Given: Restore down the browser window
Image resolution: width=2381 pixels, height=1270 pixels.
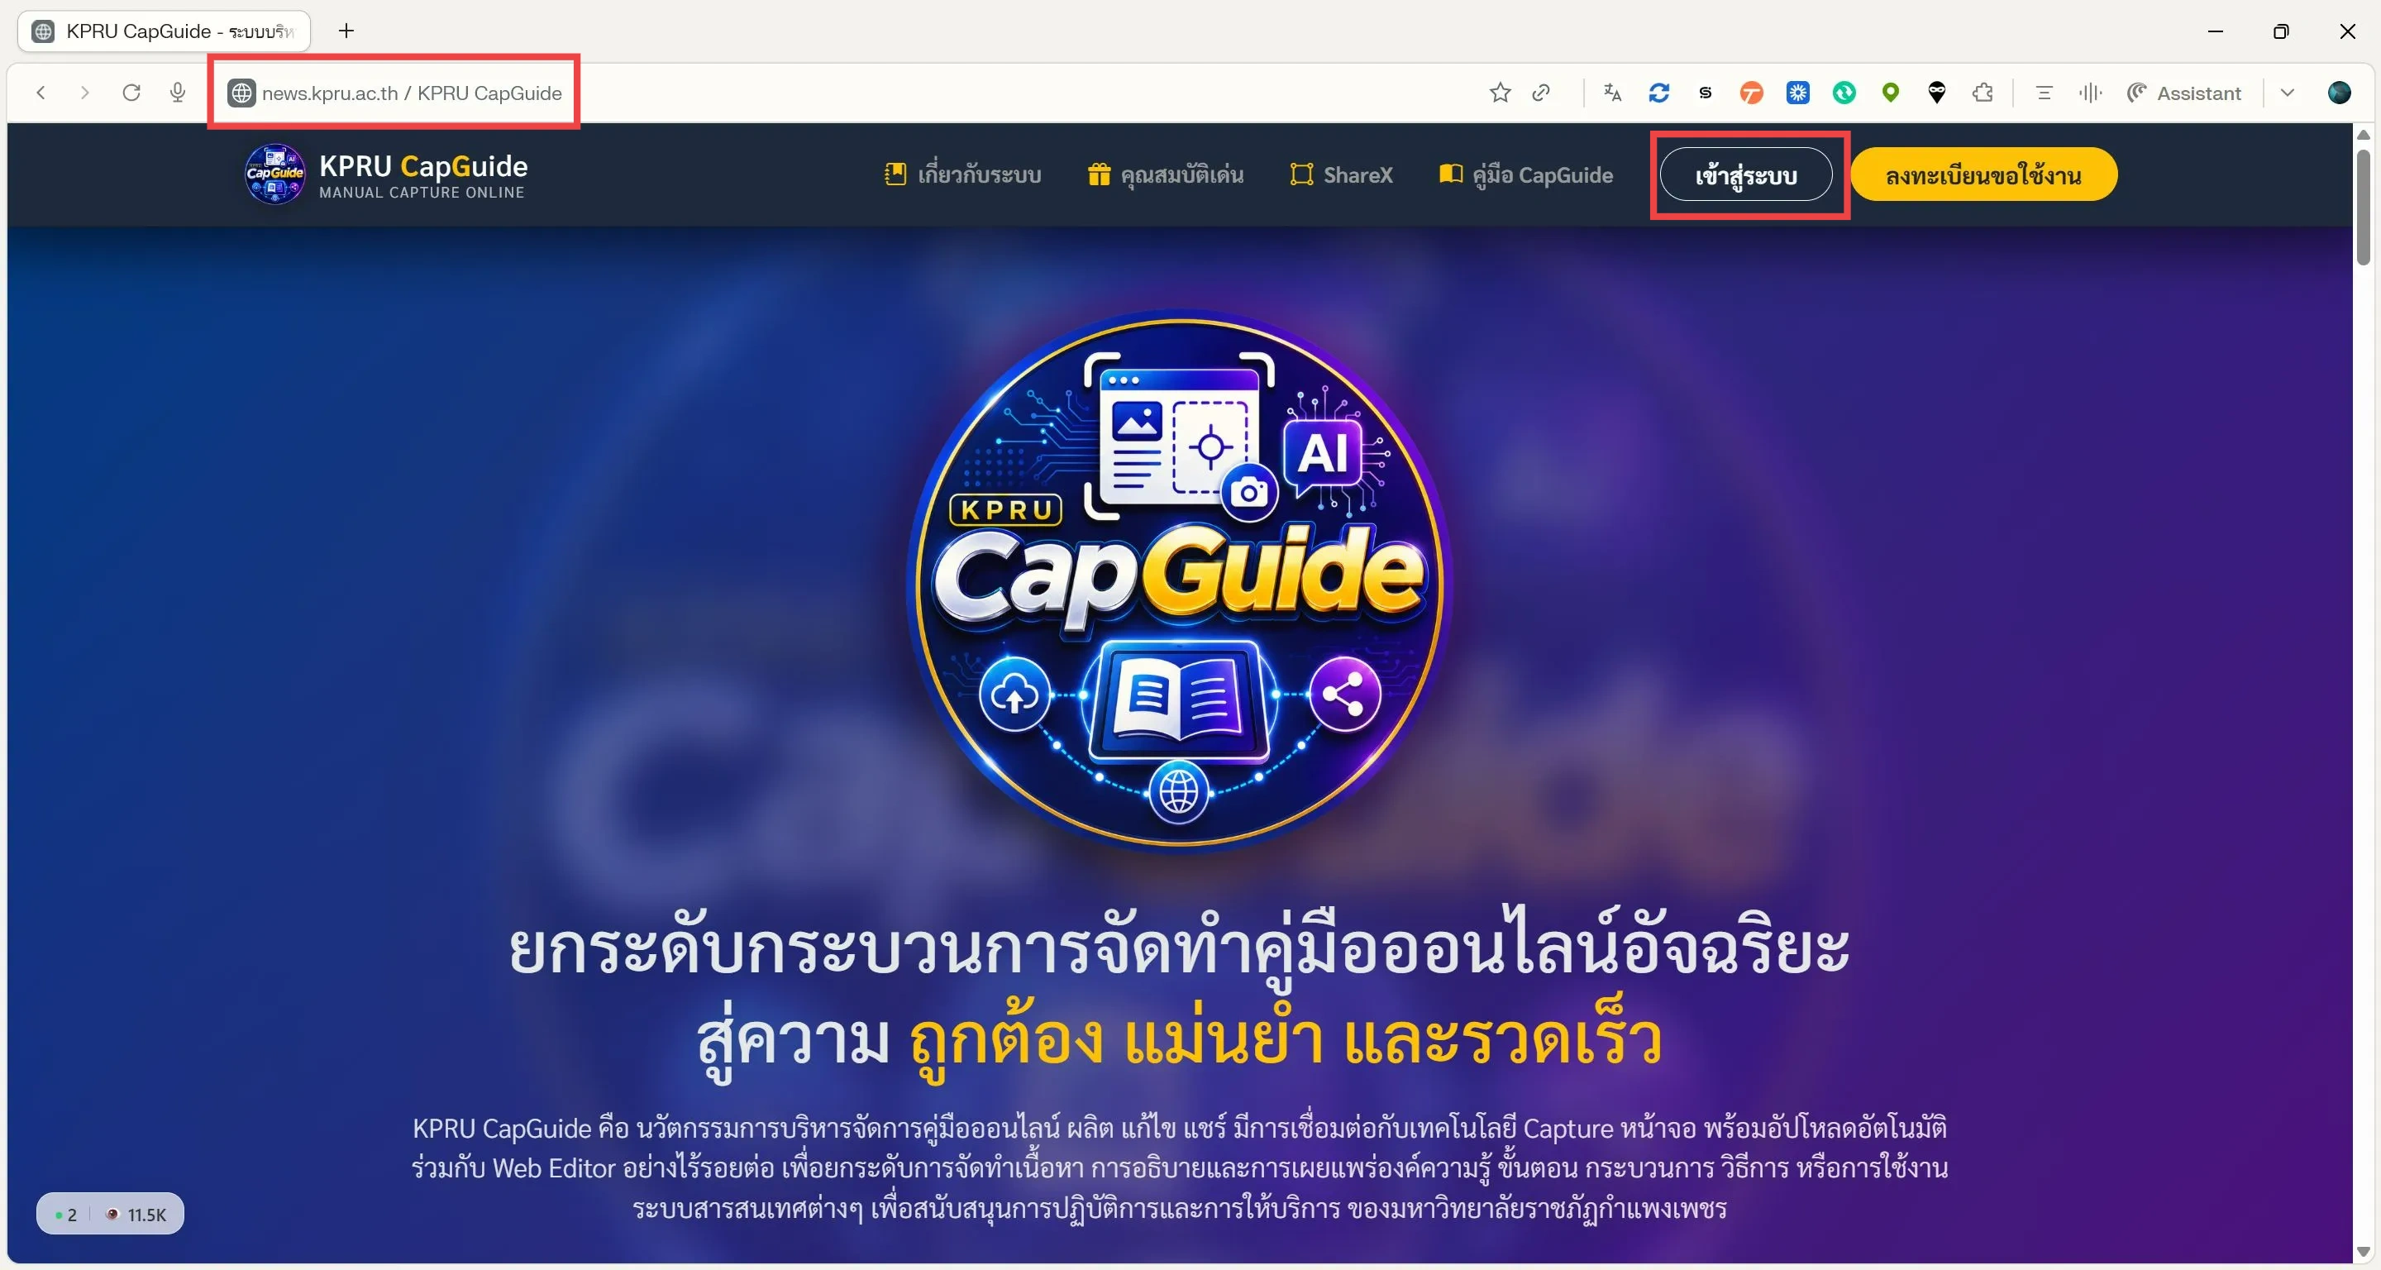Looking at the screenshot, I should point(2281,31).
